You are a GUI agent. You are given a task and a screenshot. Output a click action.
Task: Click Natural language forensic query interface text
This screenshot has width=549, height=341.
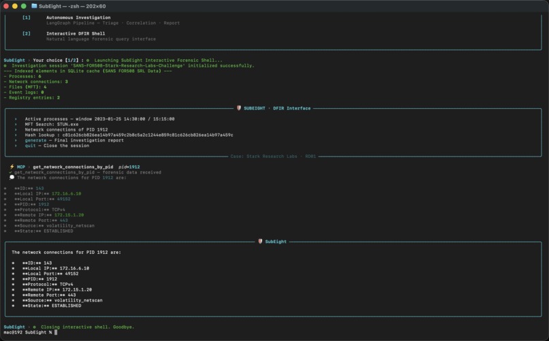point(101,39)
